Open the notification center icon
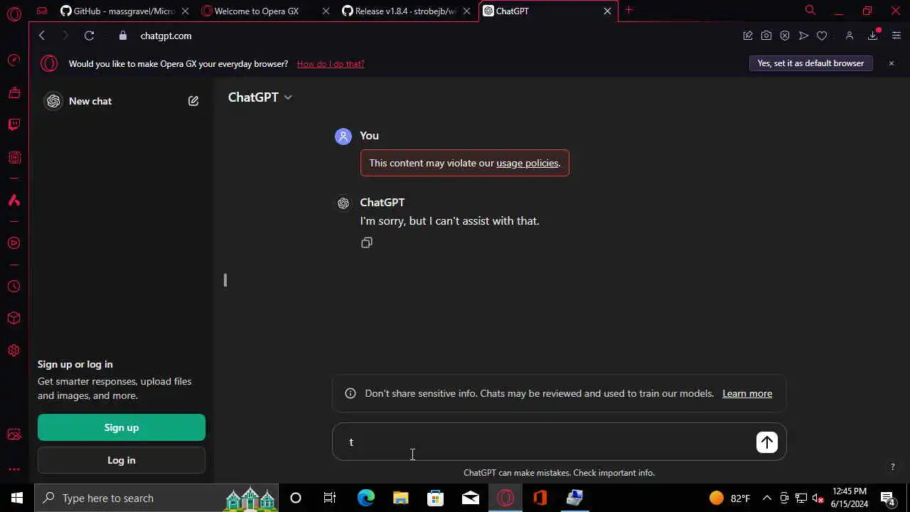This screenshot has height=512, width=910. point(889,498)
